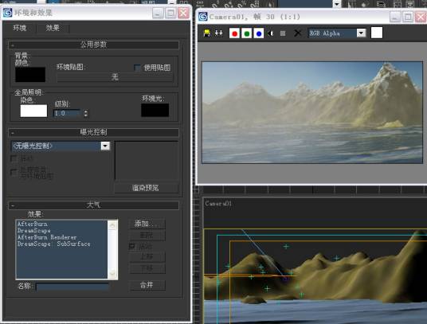Click the 合并 button
Viewport: 427px width, 324px height.
(147, 285)
